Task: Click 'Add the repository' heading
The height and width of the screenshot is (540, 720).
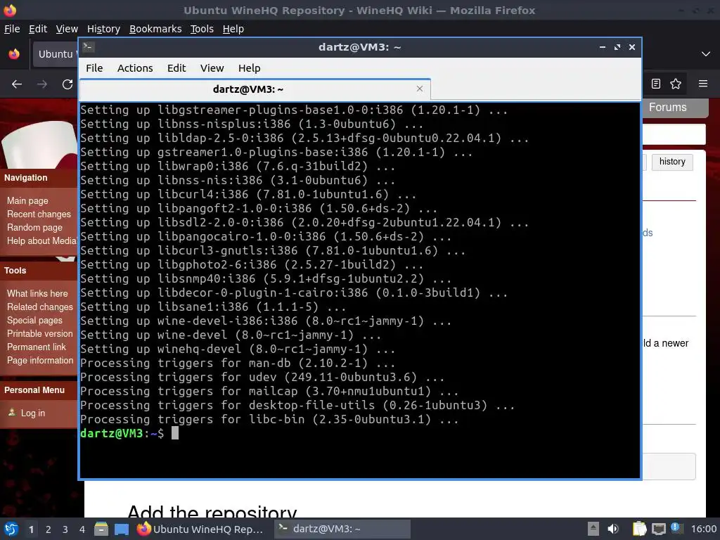Action: 212,511
